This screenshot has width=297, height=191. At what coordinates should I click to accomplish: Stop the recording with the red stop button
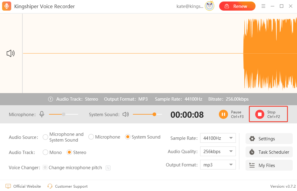260,114
